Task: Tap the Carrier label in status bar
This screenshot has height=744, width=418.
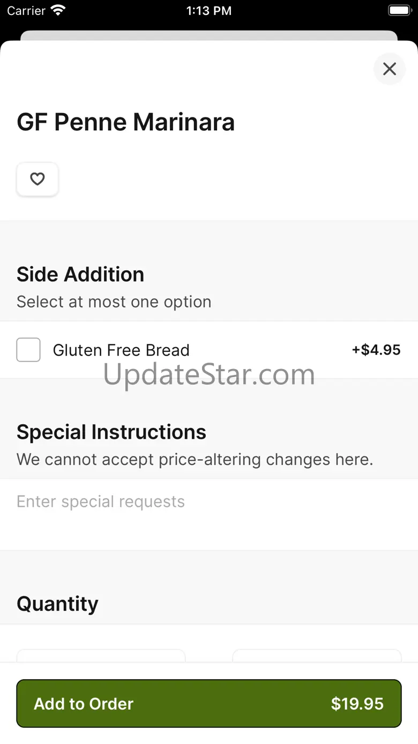Action: [x=26, y=11]
